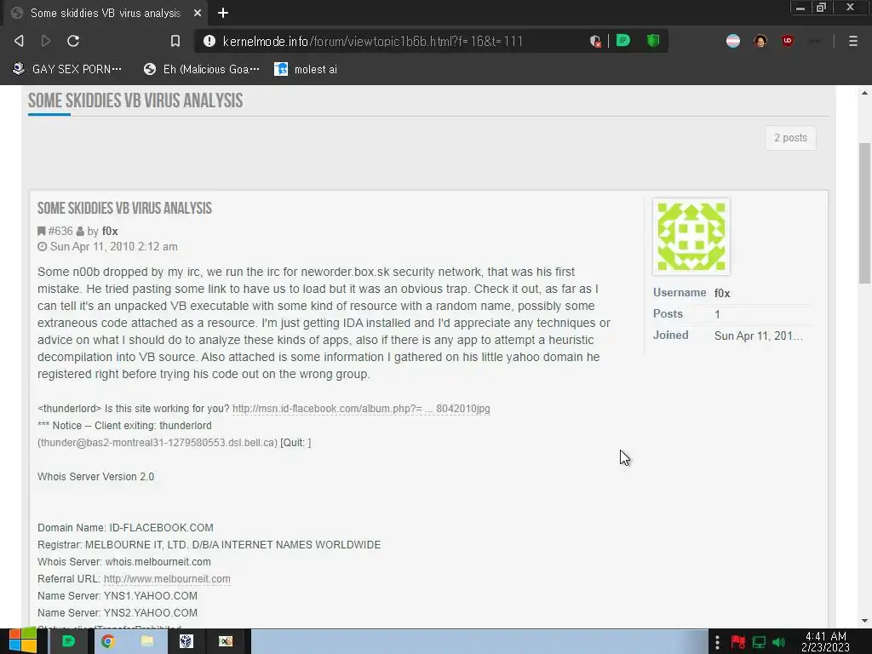
Task: Open the network tray icon
Action: [x=759, y=642]
